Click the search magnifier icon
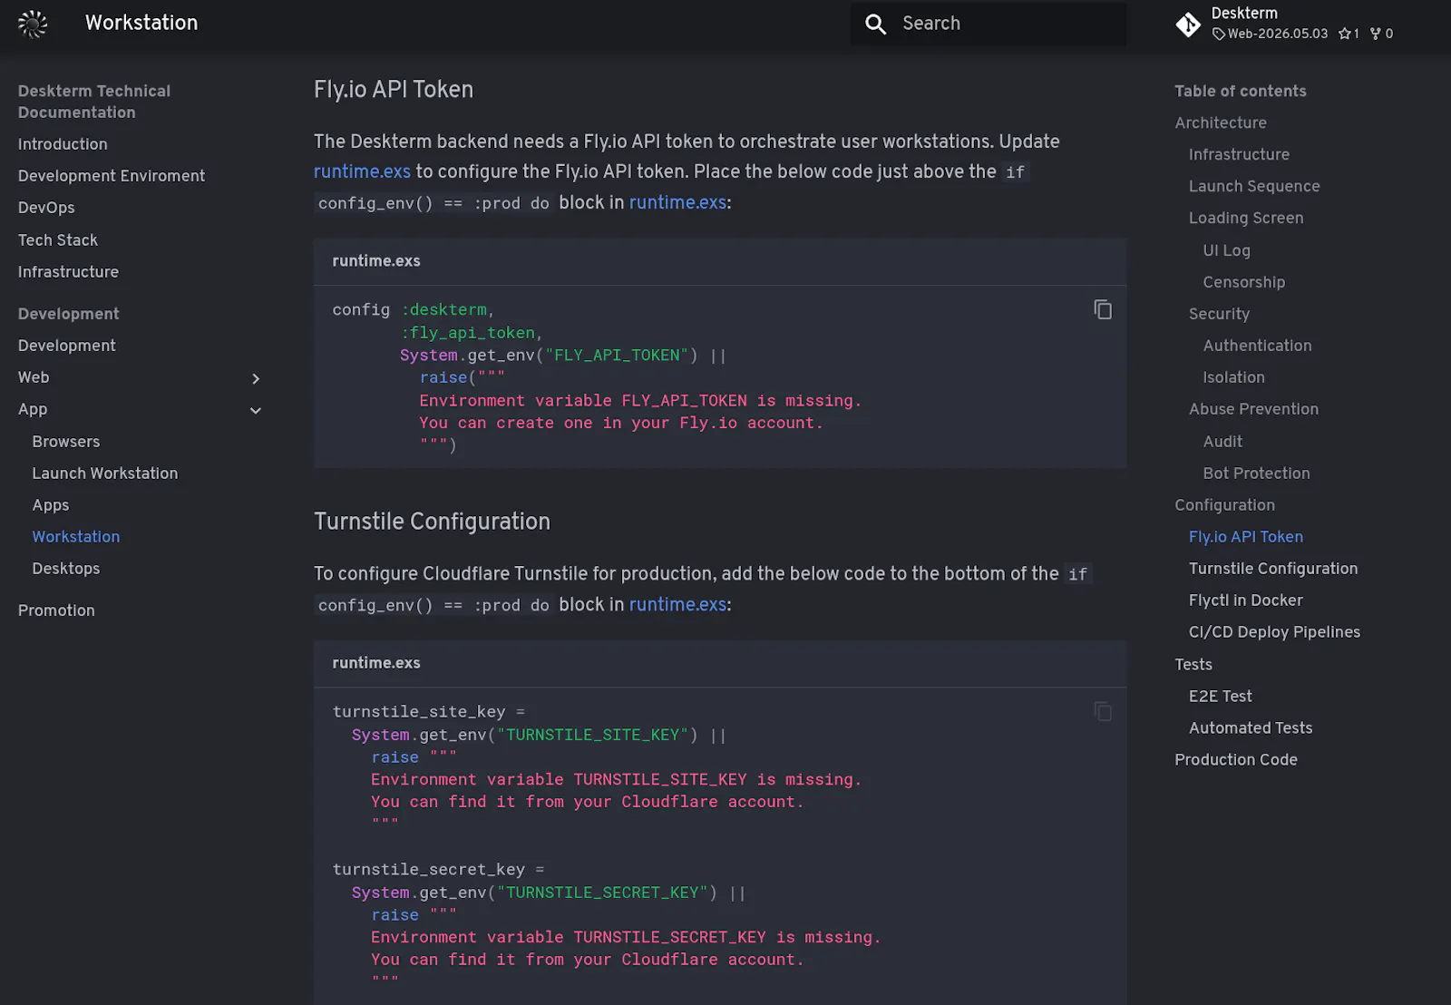The width and height of the screenshot is (1451, 1005). pyautogui.click(x=875, y=24)
